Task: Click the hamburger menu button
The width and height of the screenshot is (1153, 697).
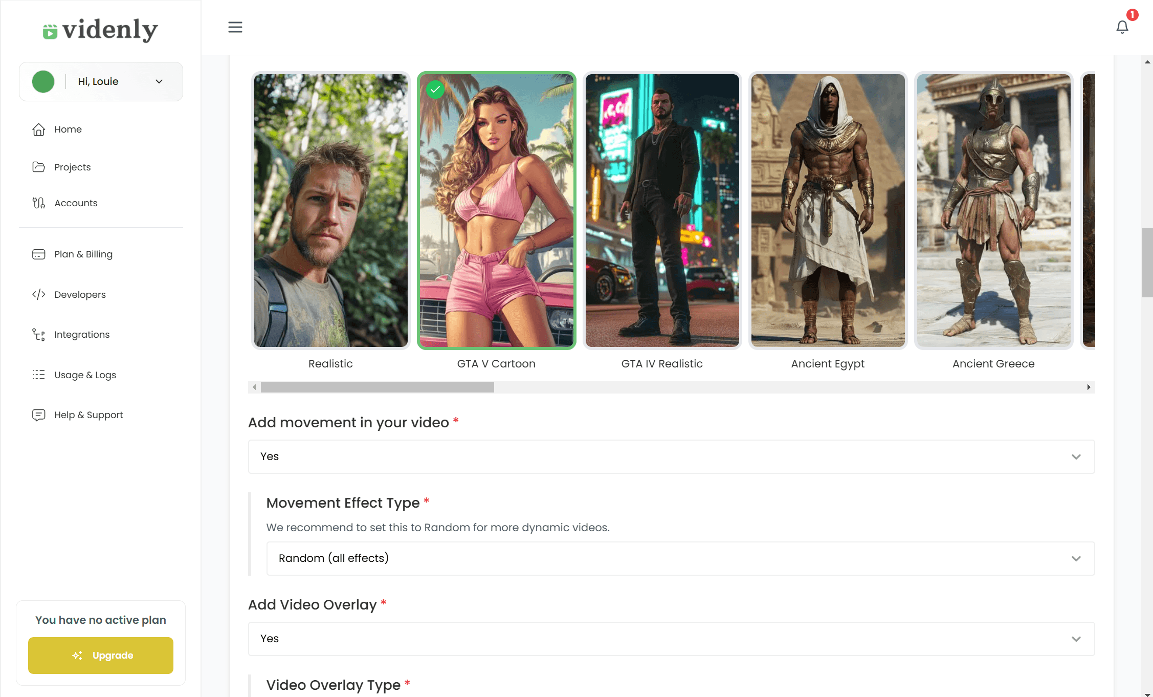Action: coord(234,27)
